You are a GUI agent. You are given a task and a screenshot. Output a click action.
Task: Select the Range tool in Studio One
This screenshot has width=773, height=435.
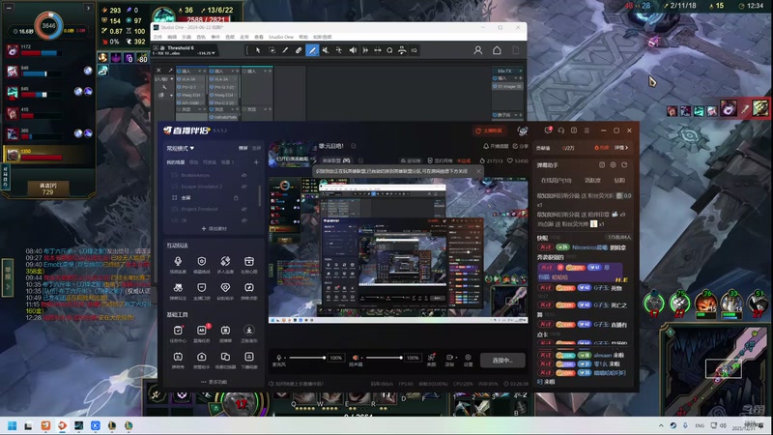click(x=272, y=50)
